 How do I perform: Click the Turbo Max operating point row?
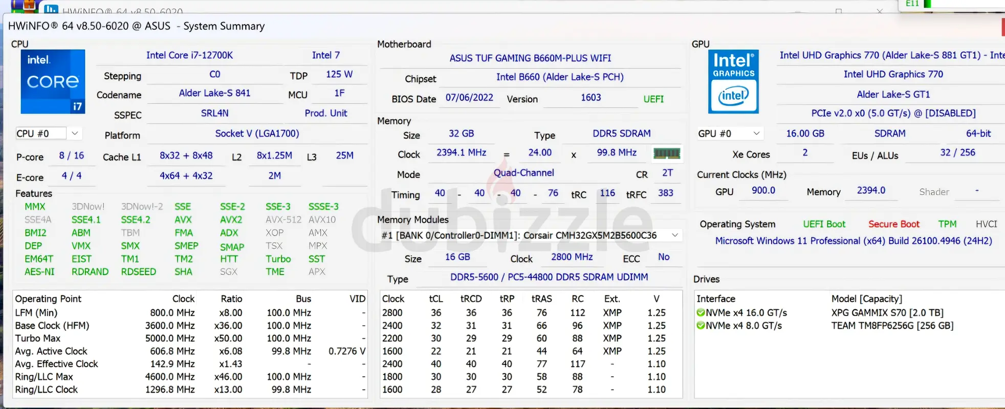(x=190, y=338)
